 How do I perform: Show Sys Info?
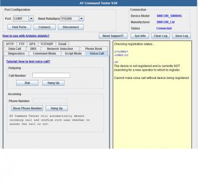coord(140,36)
